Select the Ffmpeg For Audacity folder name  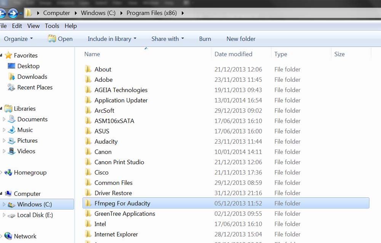point(122,203)
